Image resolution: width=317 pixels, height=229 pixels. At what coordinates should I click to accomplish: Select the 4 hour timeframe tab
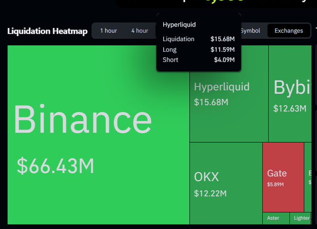click(140, 31)
